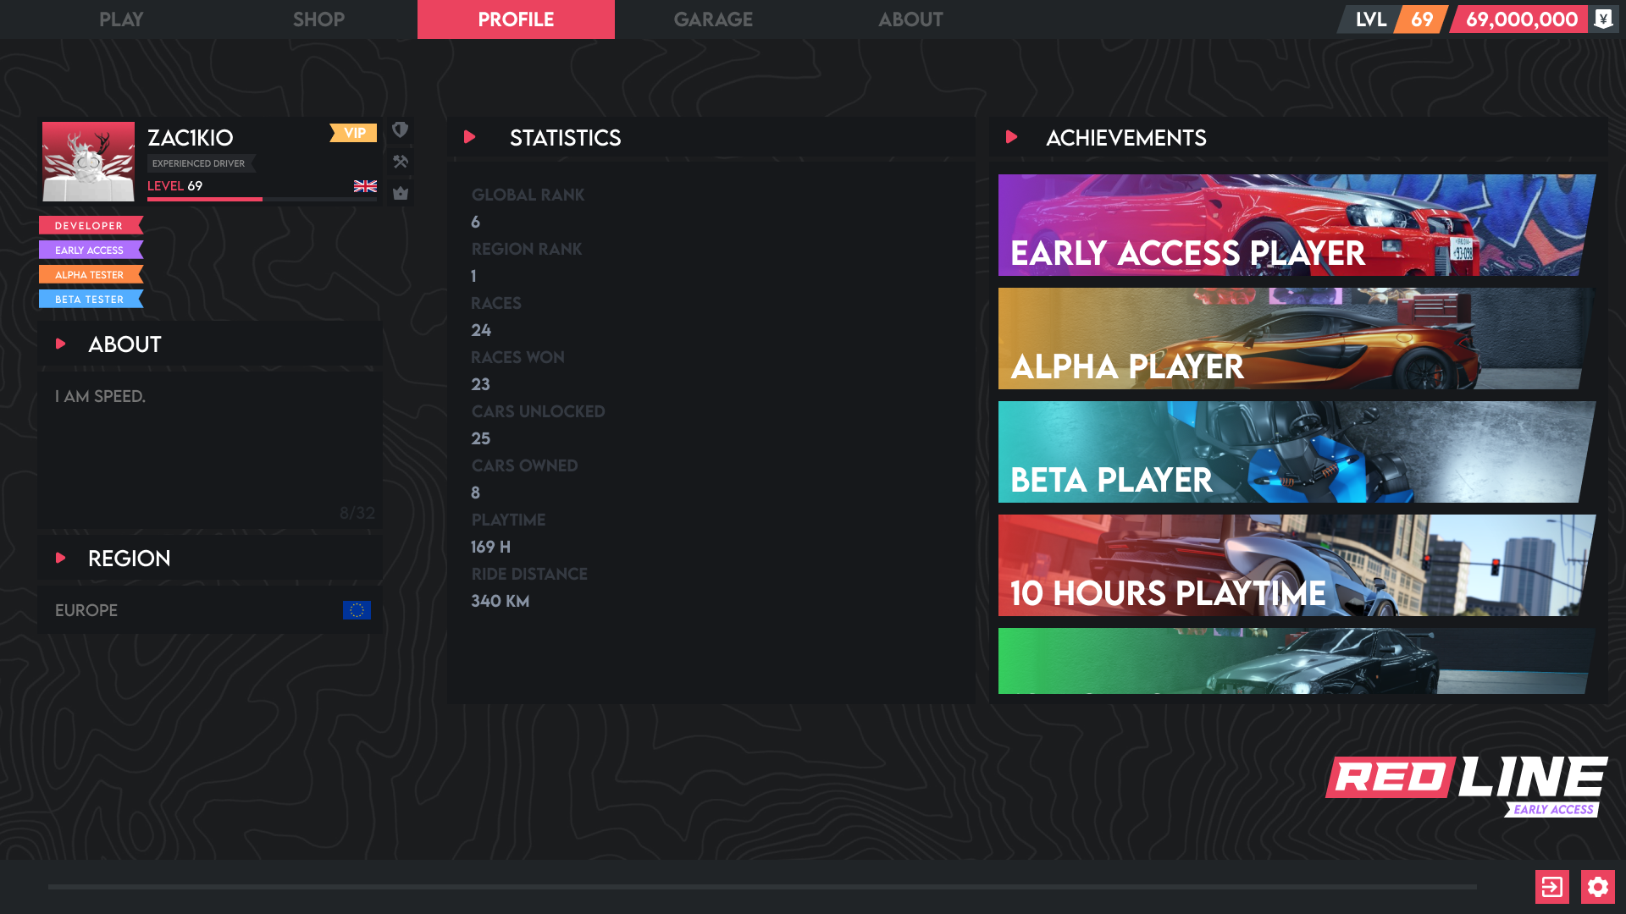The height and width of the screenshot is (914, 1626).
Task: Click the exit arrow icon at bottom right
Action: 1551,887
